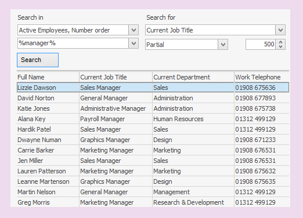Click the Human Resources department cell
Image resolution: width=303 pixels, height=218 pixels.
click(x=193, y=119)
